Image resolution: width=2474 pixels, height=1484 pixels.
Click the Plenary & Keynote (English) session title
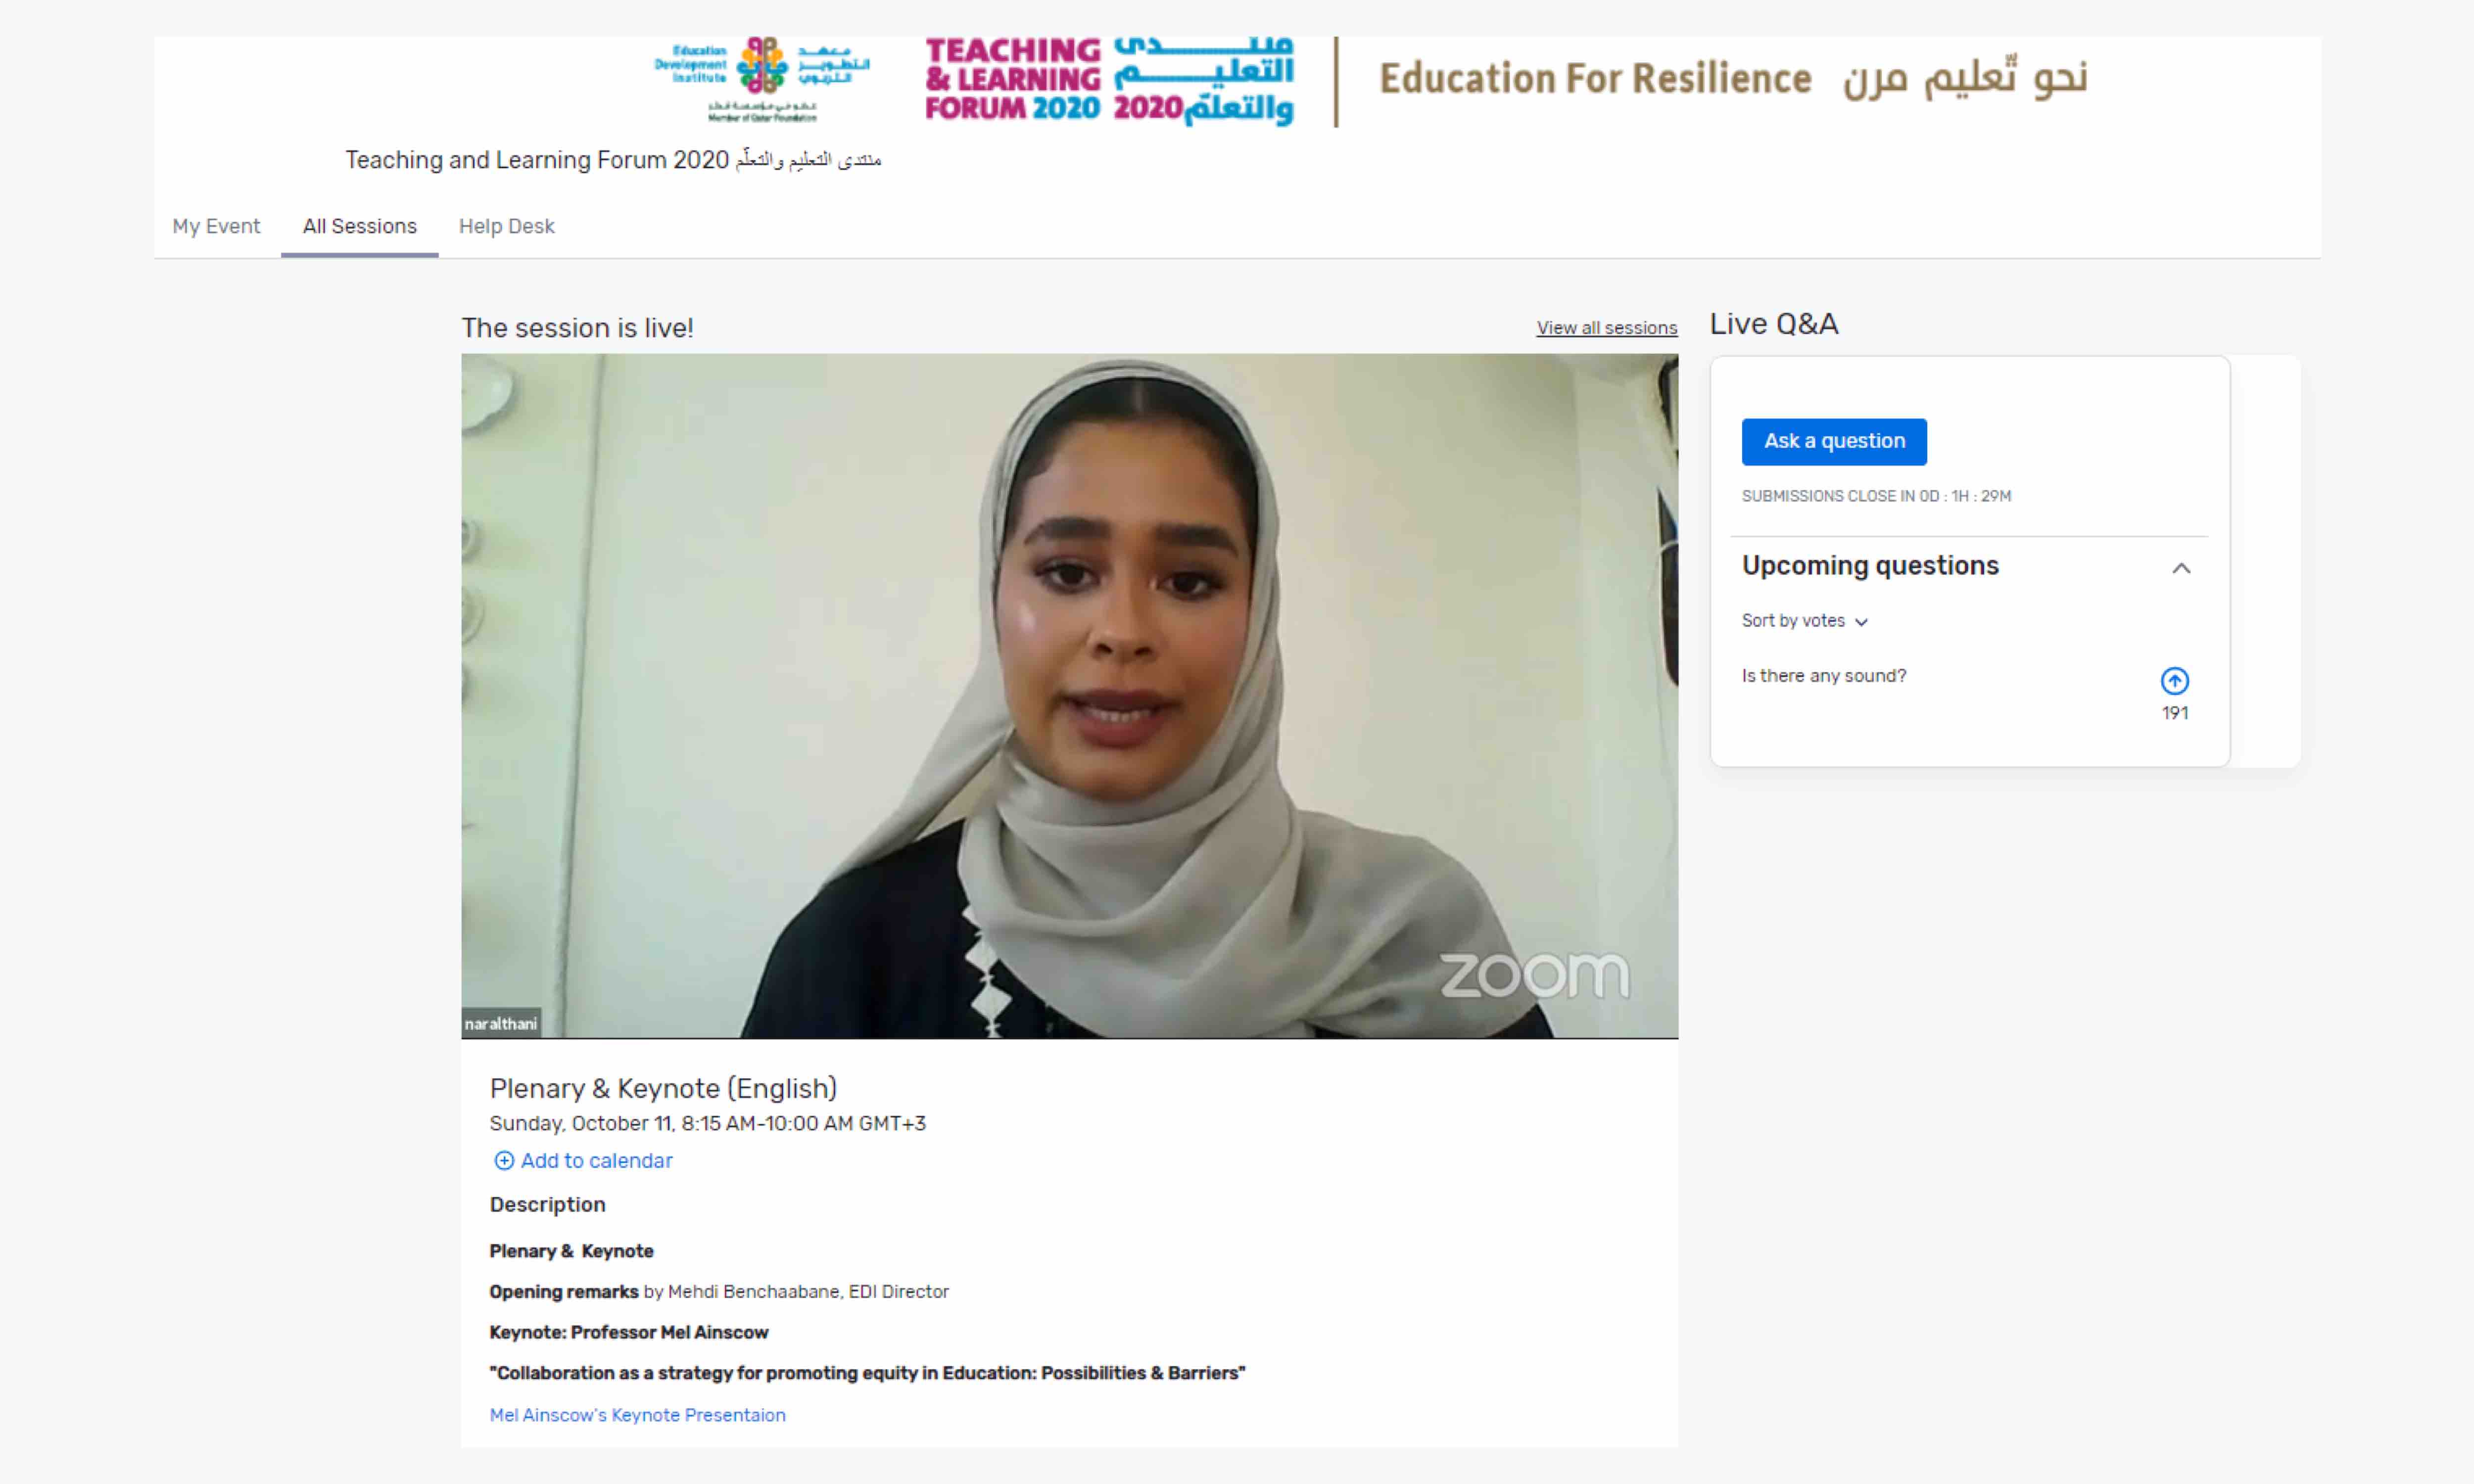(663, 1088)
